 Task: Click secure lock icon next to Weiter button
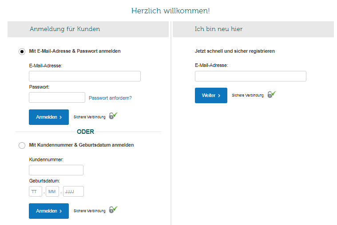coord(271,94)
